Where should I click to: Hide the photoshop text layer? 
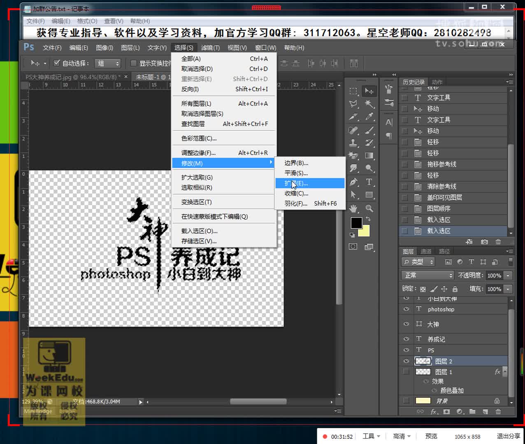406,309
